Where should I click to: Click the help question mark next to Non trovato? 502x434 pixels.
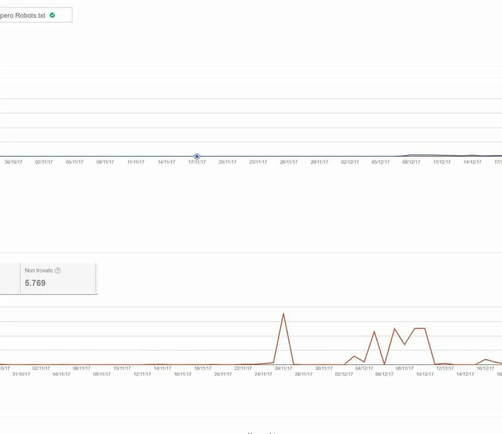point(57,271)
